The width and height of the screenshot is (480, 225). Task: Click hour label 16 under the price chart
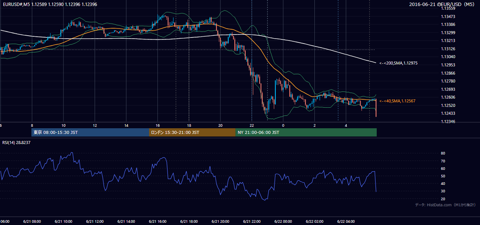click(x=158, y=125)
